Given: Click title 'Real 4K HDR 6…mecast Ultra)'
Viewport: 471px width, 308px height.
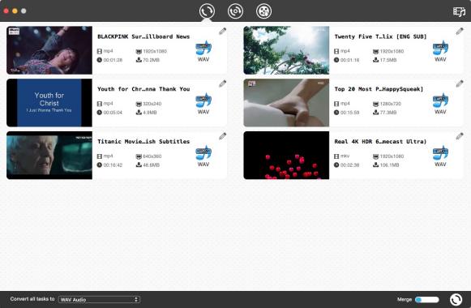Looking at the screenshot, I should 380,142.
